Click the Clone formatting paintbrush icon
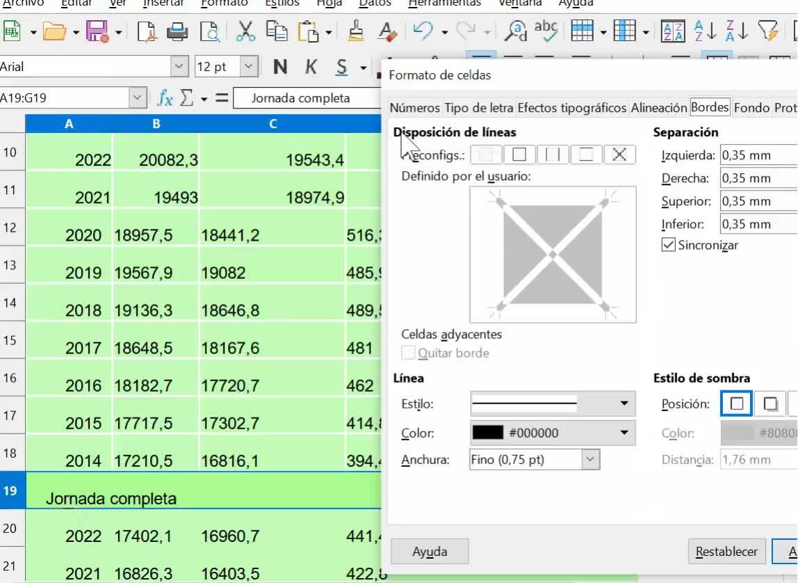 tap(355, 31)
